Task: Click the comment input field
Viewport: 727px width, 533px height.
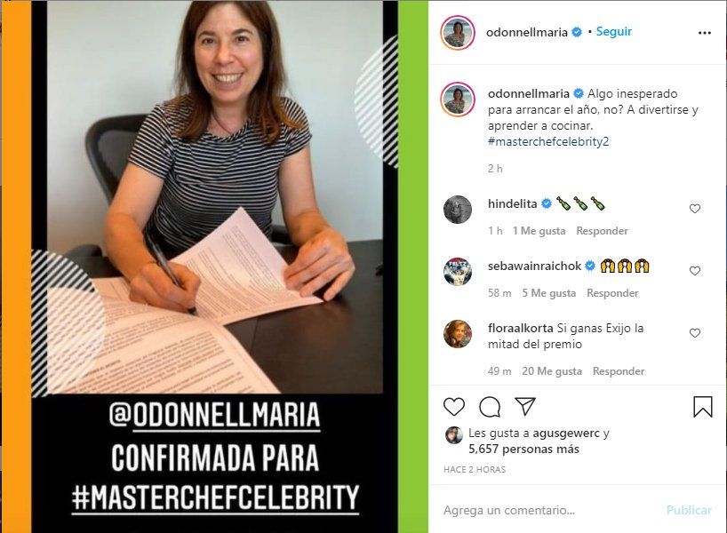Action: click(x=549, y=510)
